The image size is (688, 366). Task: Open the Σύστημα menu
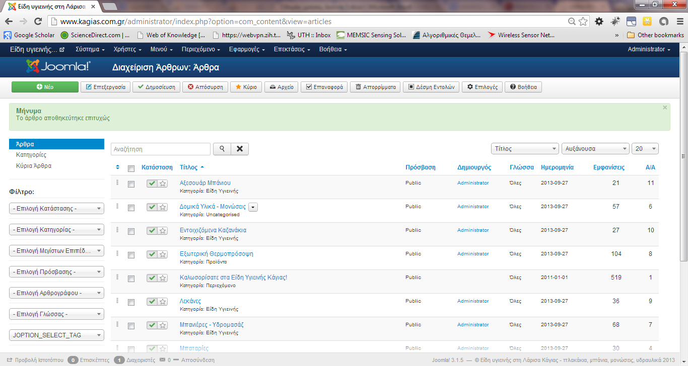[90, 49]
